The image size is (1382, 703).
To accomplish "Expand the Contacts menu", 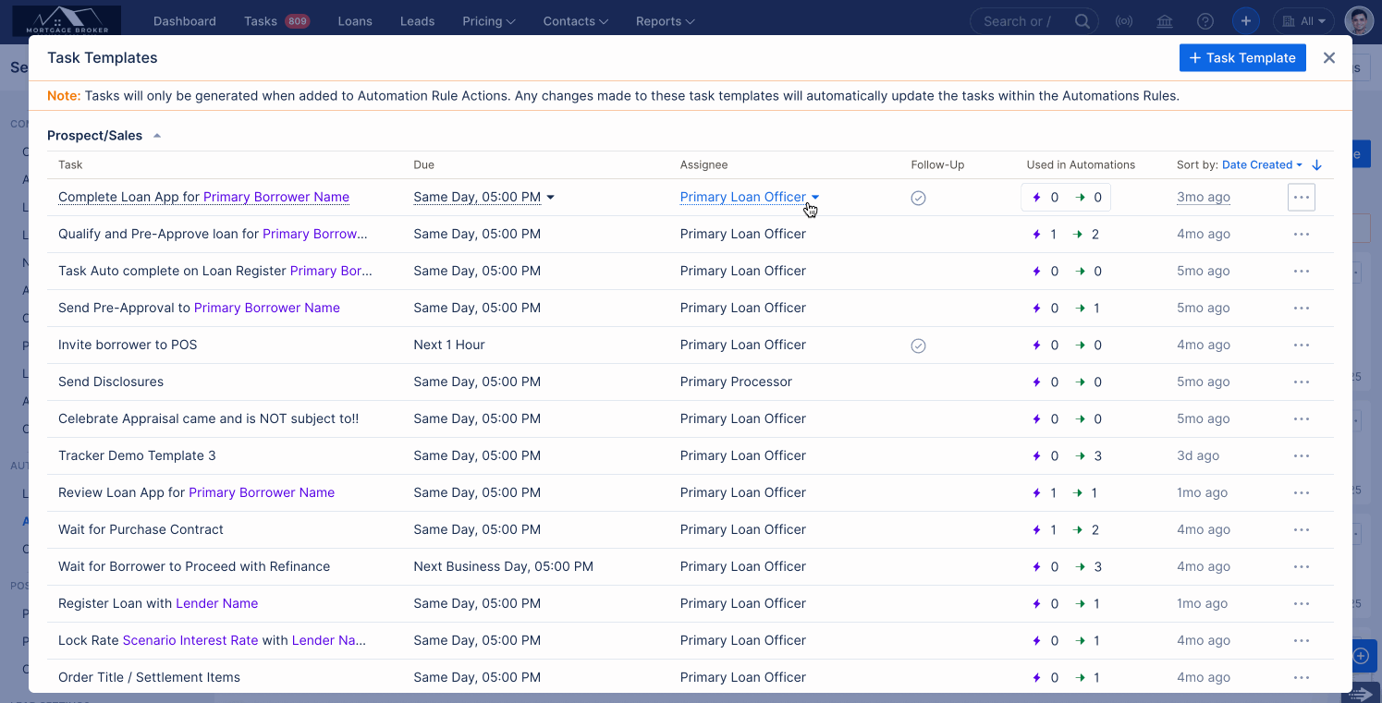I will pos(576,21).
